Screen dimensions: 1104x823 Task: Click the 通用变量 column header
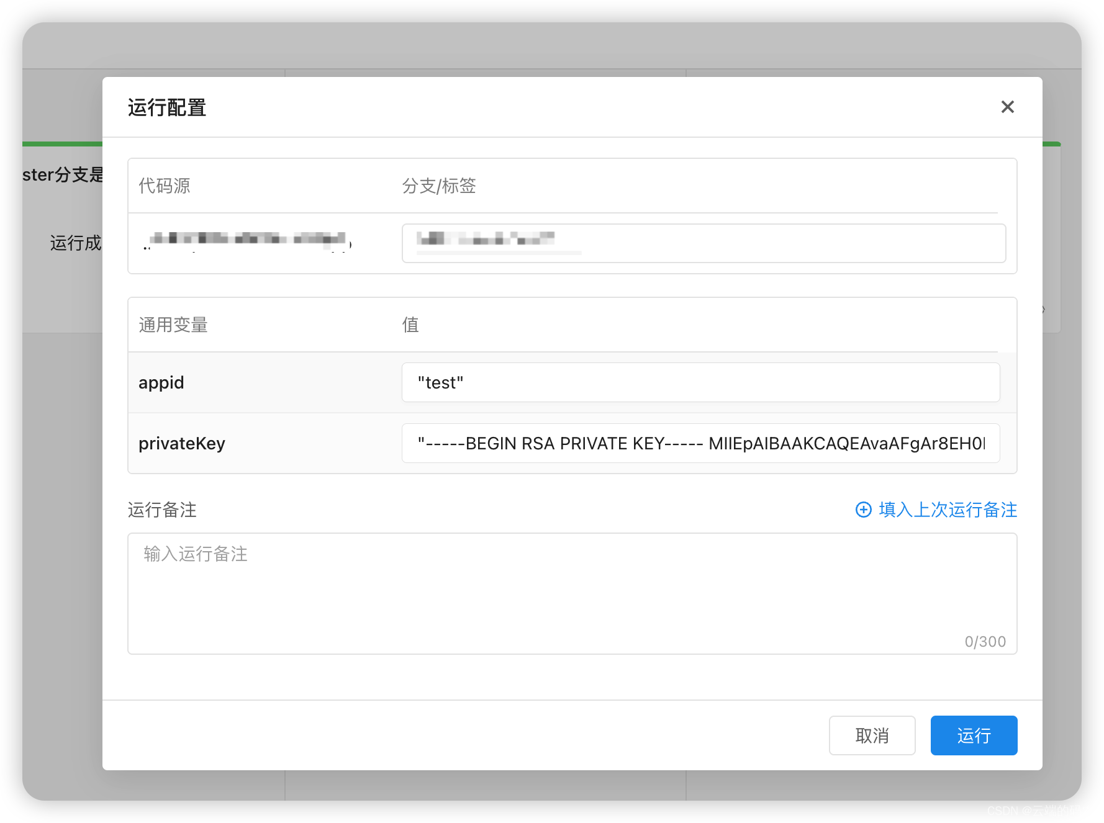click(173, 325)
